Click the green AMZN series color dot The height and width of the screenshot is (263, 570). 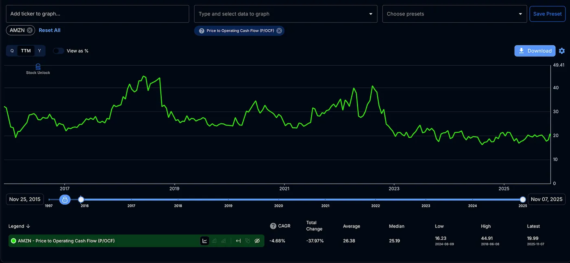(x=13, y=241)
